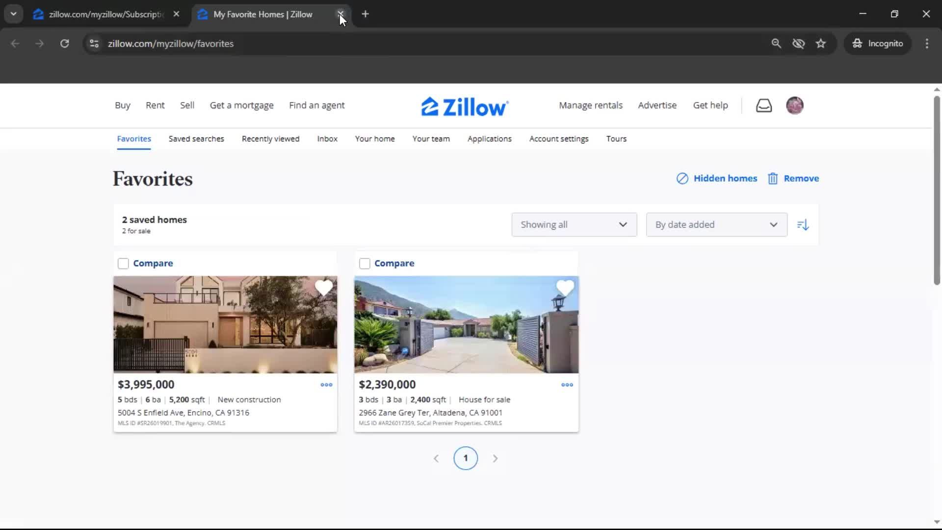Open the inbox tray icon in header
942x530 pixels.
click(763, 106)
